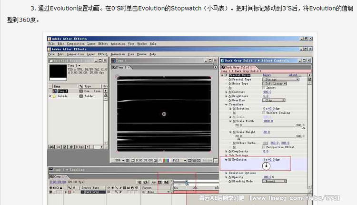Click the Scale Height stopwatch icon
The width and height of the screenshot is (357, 205).
click(234, 132)
